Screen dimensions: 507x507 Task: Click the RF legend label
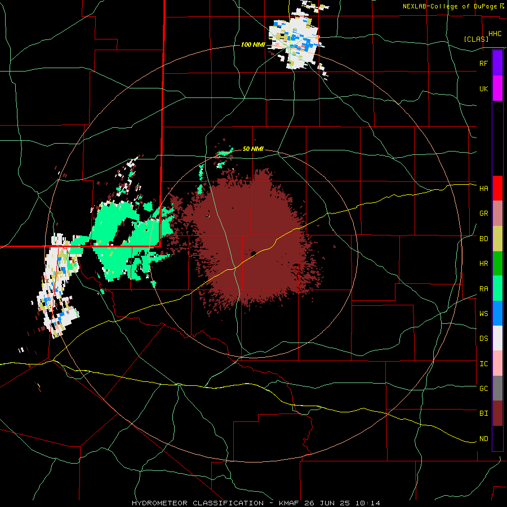coord(483,63)
